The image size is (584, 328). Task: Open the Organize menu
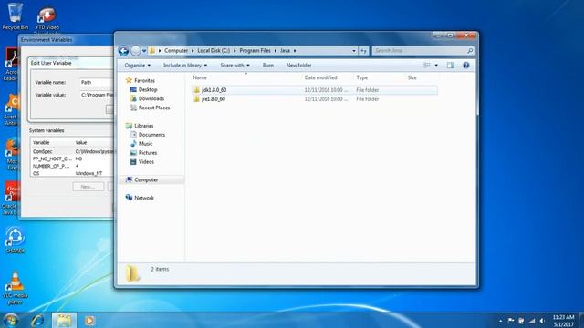138,66
